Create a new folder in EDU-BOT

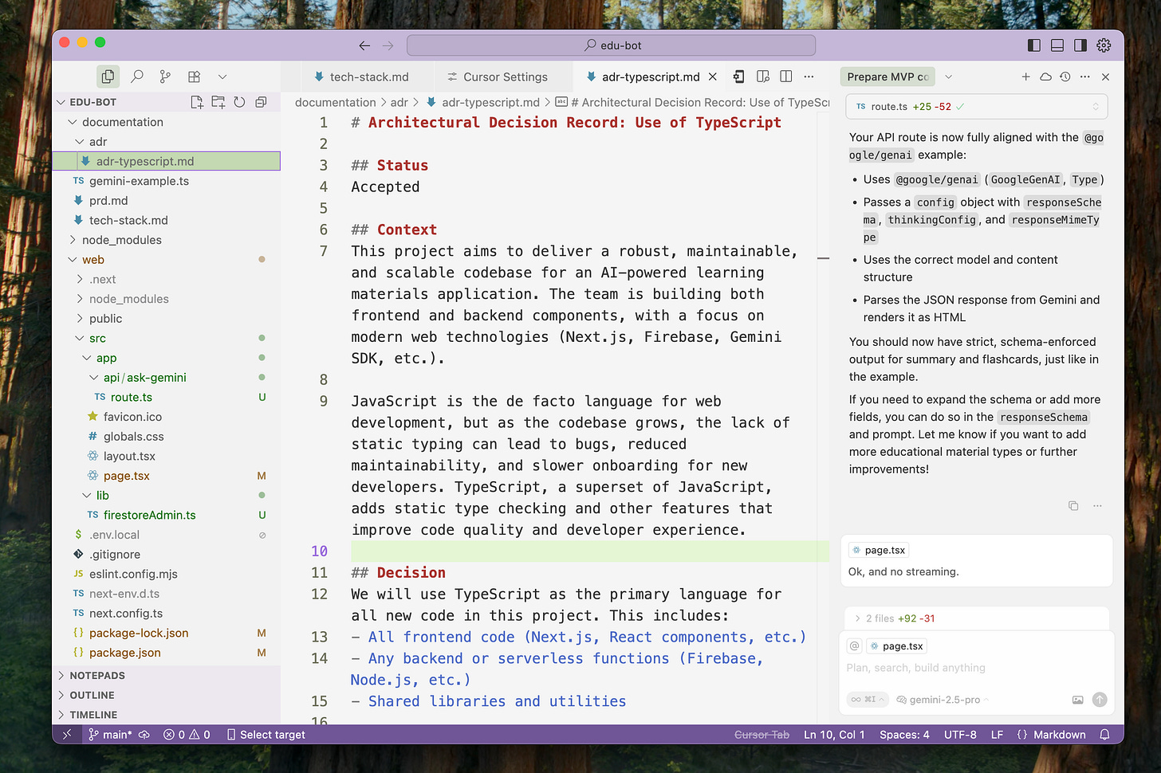(x=218, y=102)
